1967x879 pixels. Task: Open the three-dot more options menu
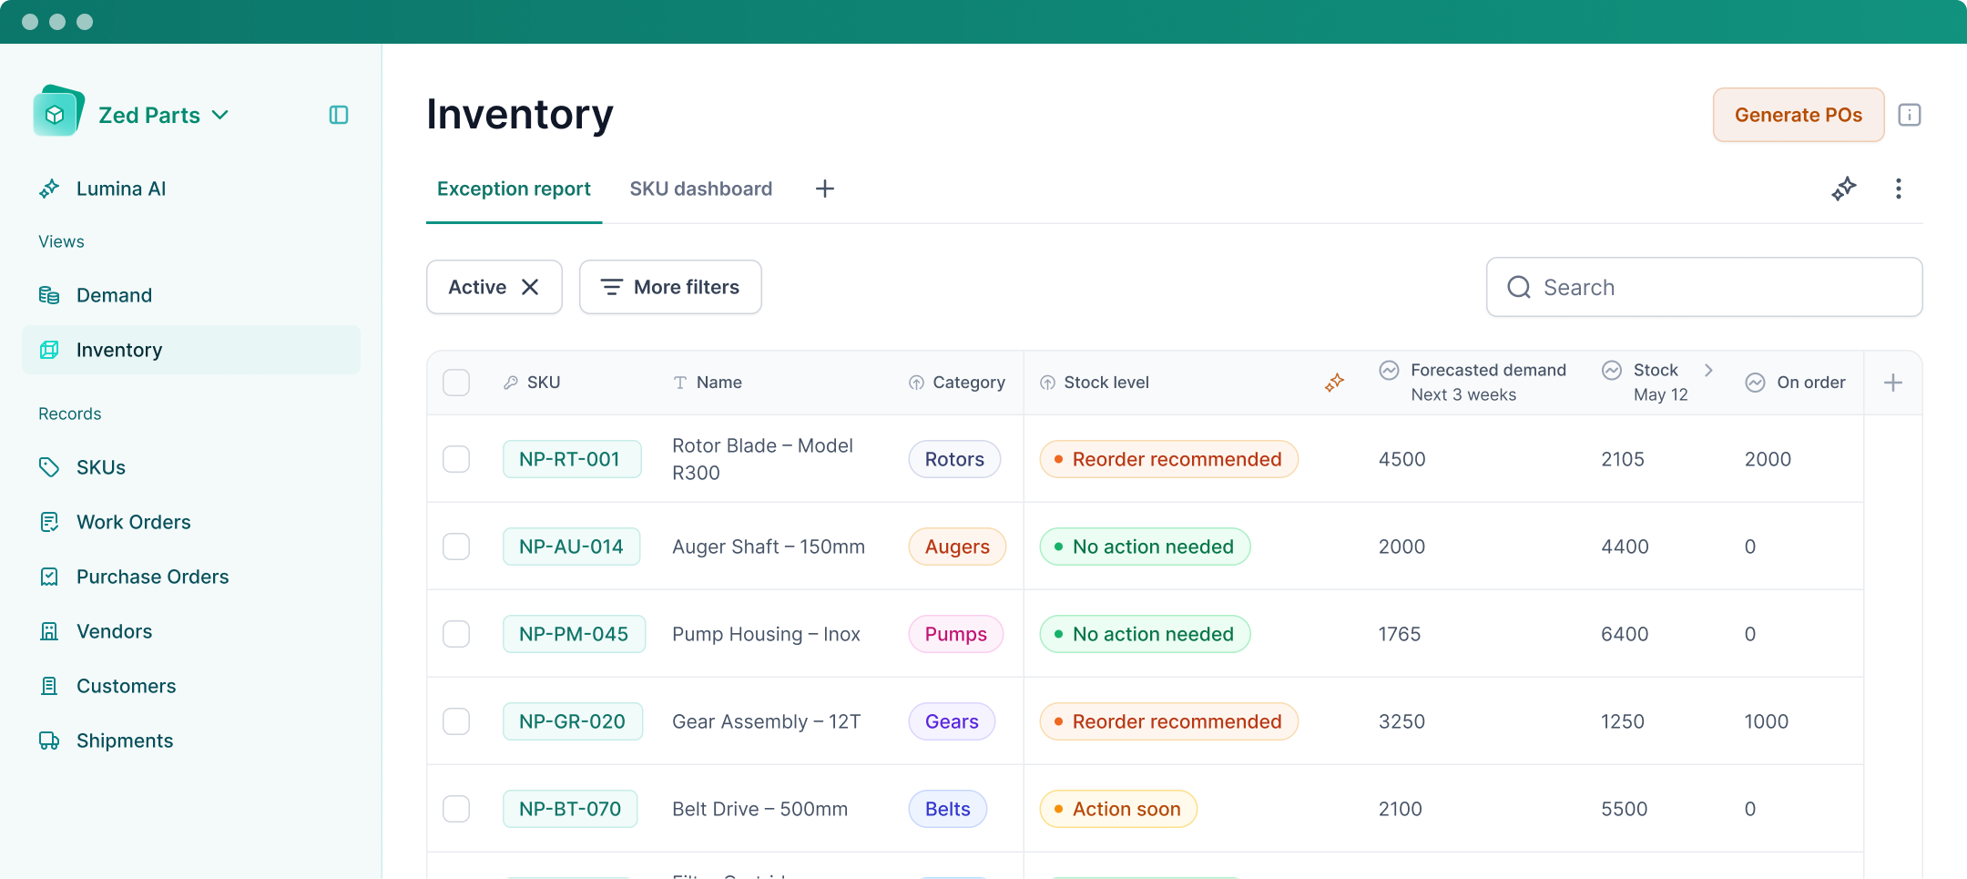(1898, 189)
